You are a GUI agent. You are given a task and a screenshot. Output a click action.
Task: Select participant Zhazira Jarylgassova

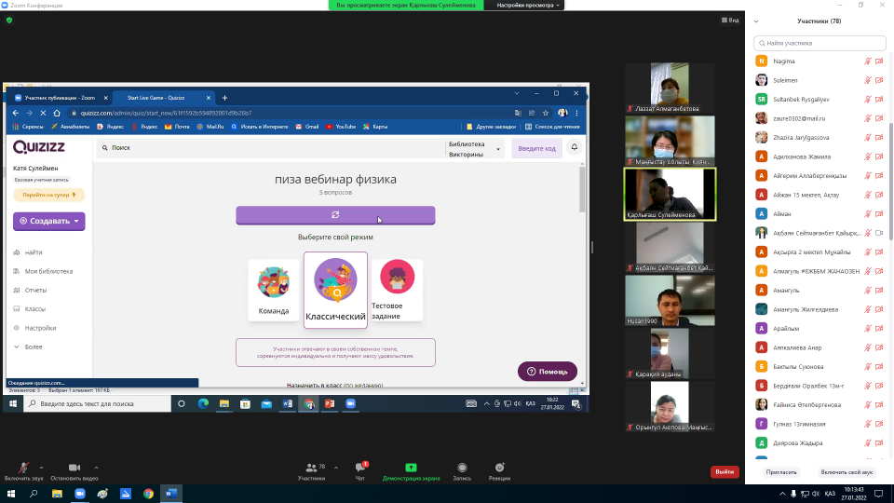pyautogui.click(x=819, y=138)
